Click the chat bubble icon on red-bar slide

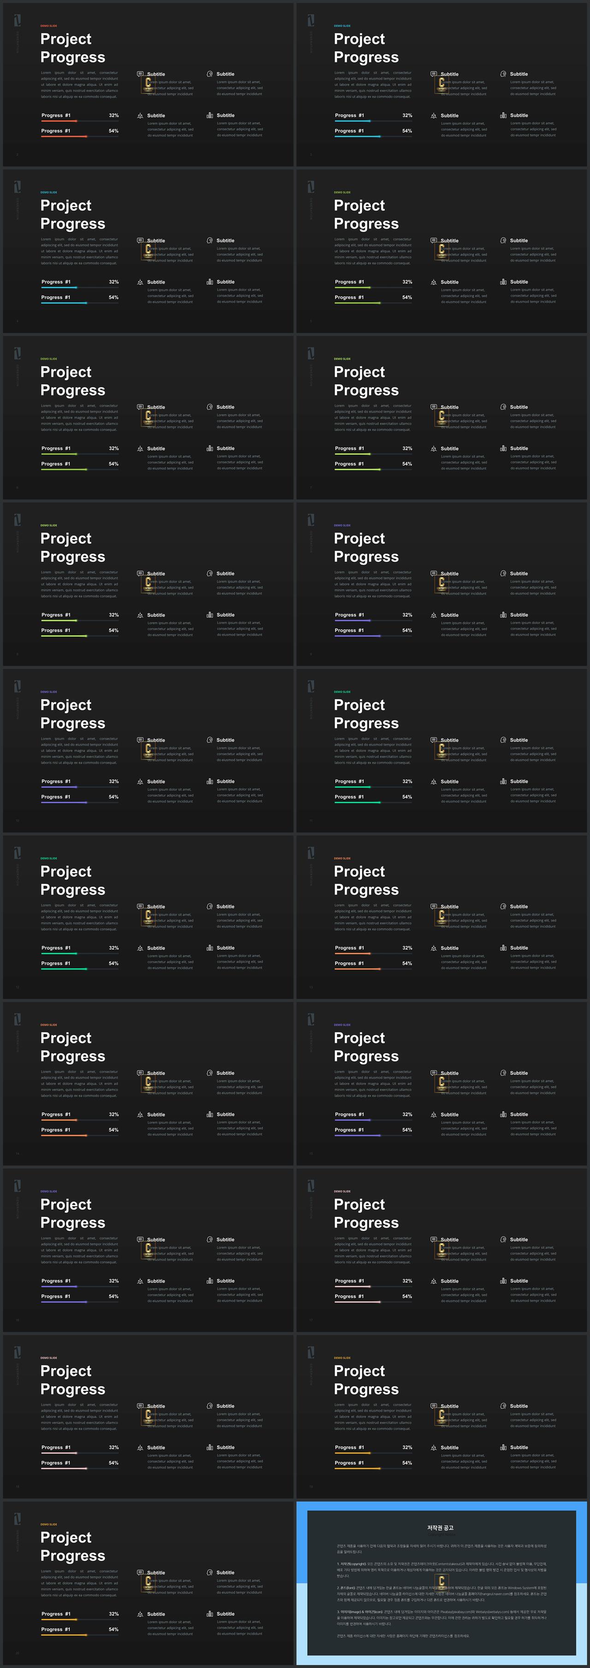pos(141,74)
